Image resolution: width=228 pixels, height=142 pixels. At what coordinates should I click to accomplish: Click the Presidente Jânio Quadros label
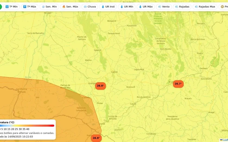click(x=172, y=118)
